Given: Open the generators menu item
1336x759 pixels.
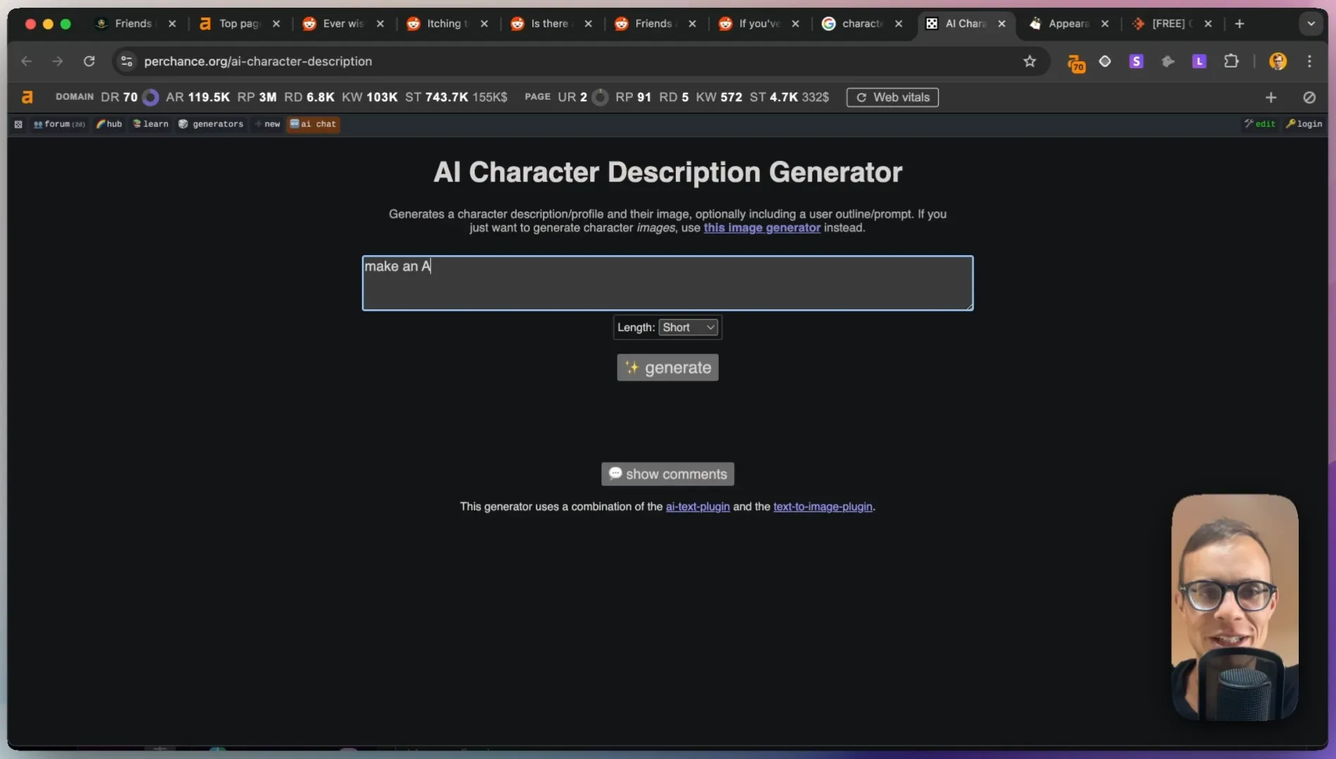Looking at the screenshot, I should 210,124.
